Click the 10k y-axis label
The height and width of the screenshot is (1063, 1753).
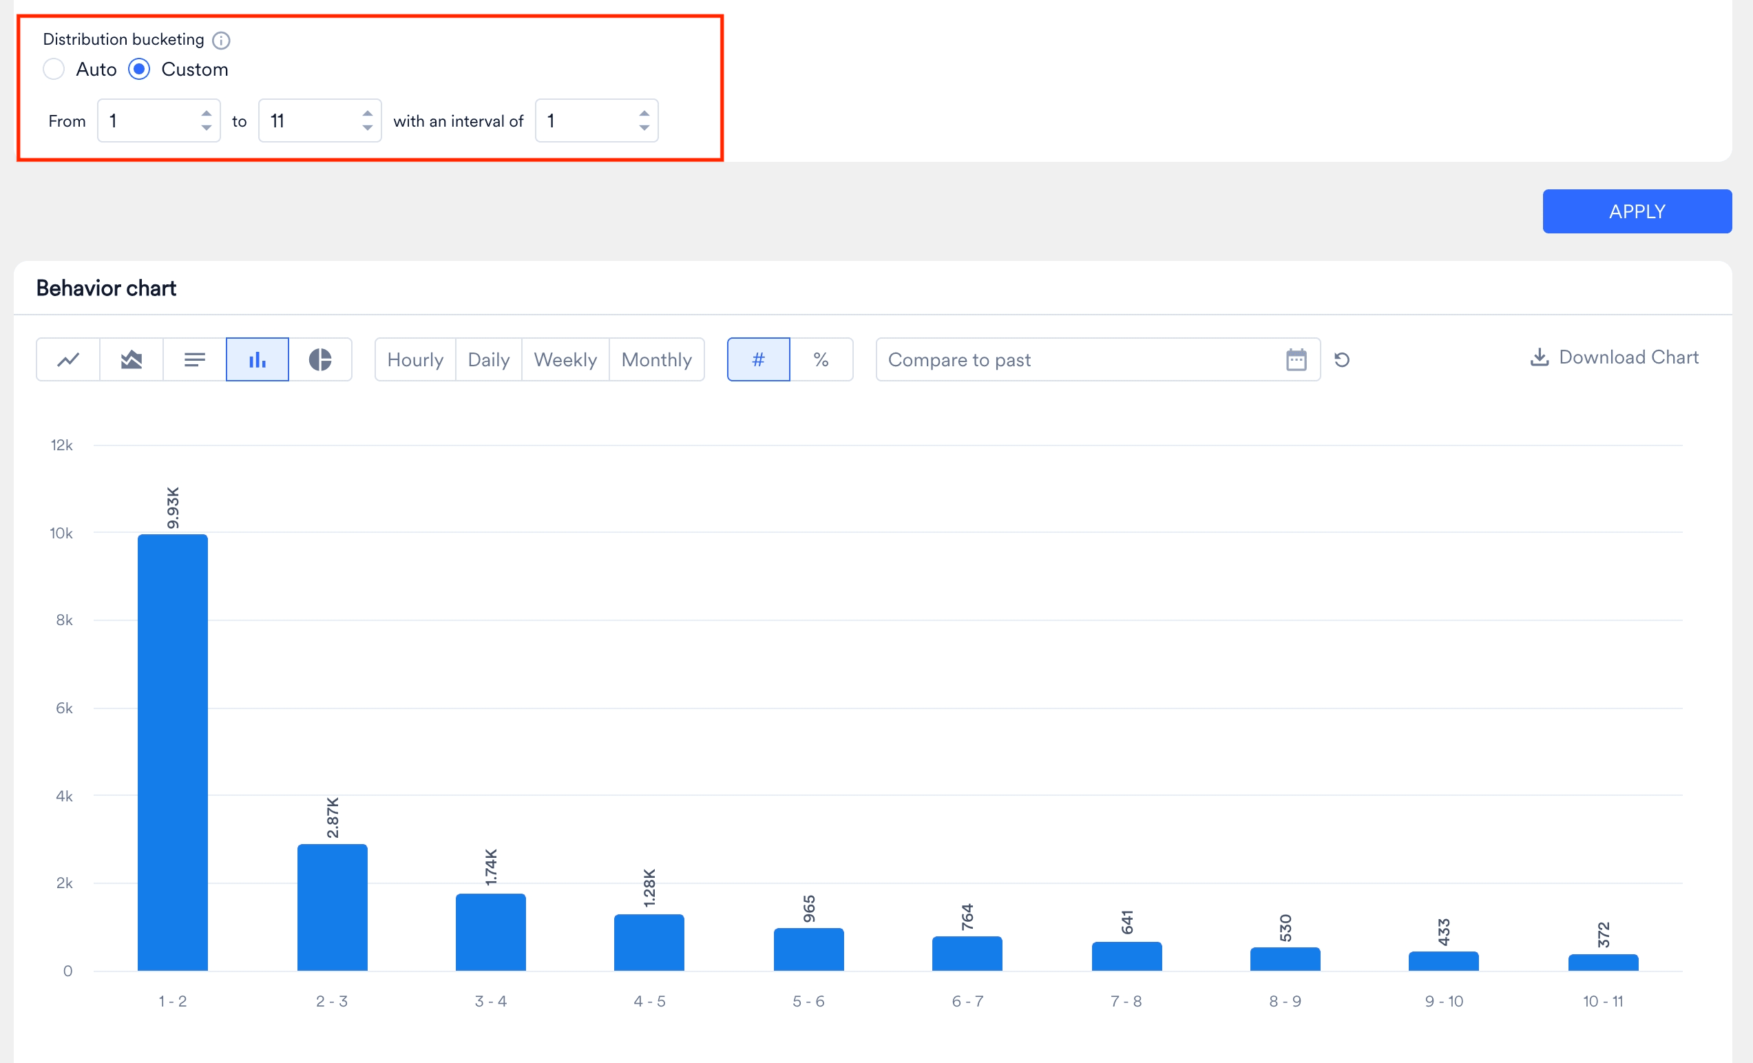[61, 533]
